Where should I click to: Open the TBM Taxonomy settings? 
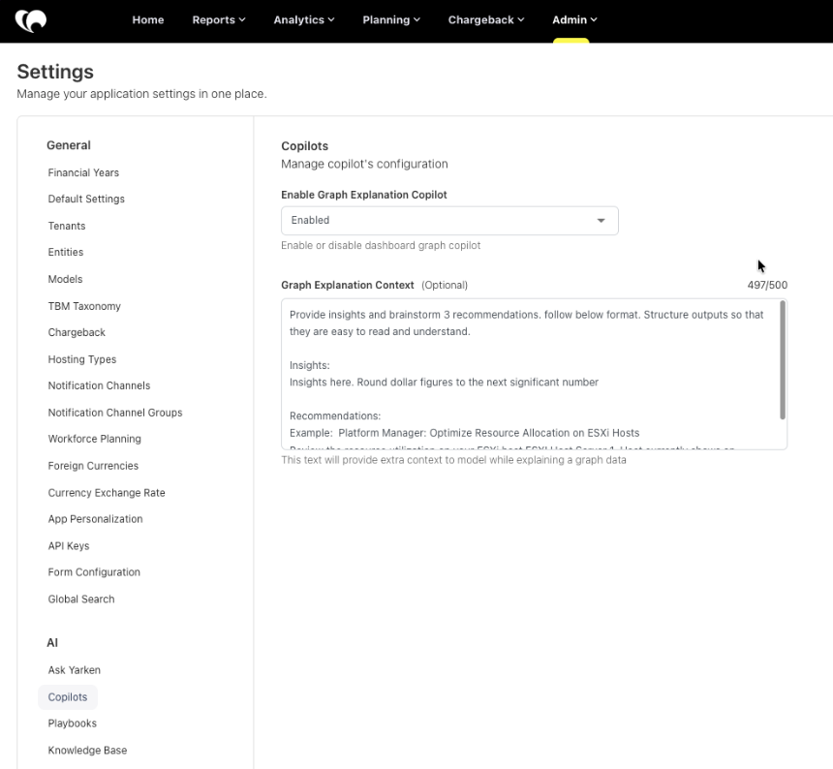[x=84, y=306]
